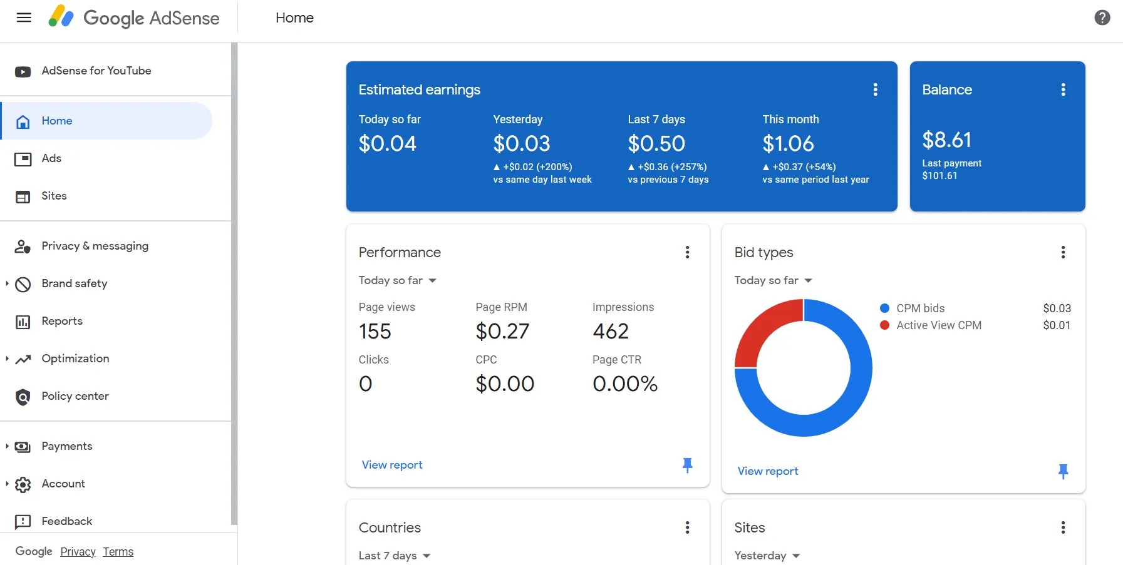Change Sites card Yesterday dropdown
Screen dimensions: 1123x565
[767, 556]
